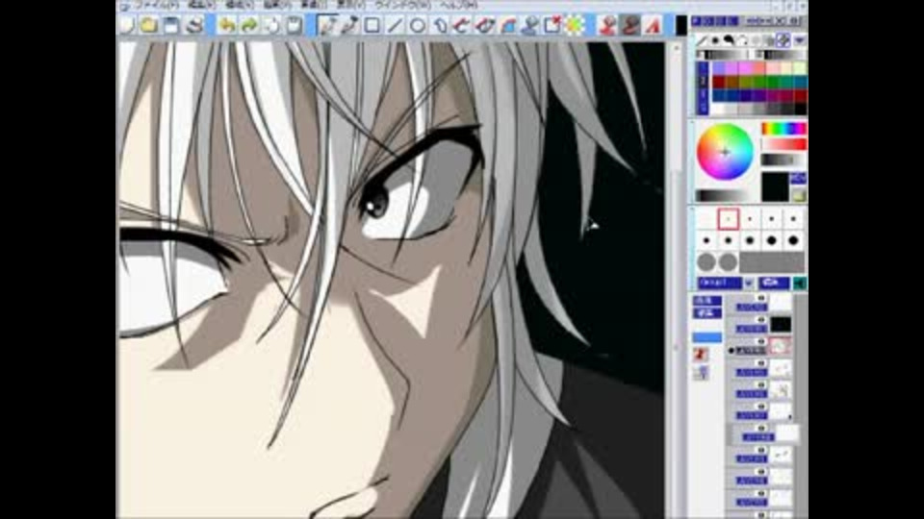Screen dimensions: 924x519
Task: Select the gray textured brush pattern box
Action: [x=772, y=261]
